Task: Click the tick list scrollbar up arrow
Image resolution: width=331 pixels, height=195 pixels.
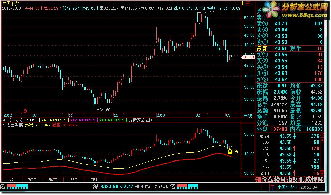Action: point(322,140)
